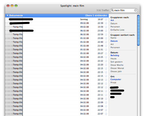
Task: Select the Temp File row dated 06.02.08 22:59
Action: pyautogui.click(x=57, y=34)
